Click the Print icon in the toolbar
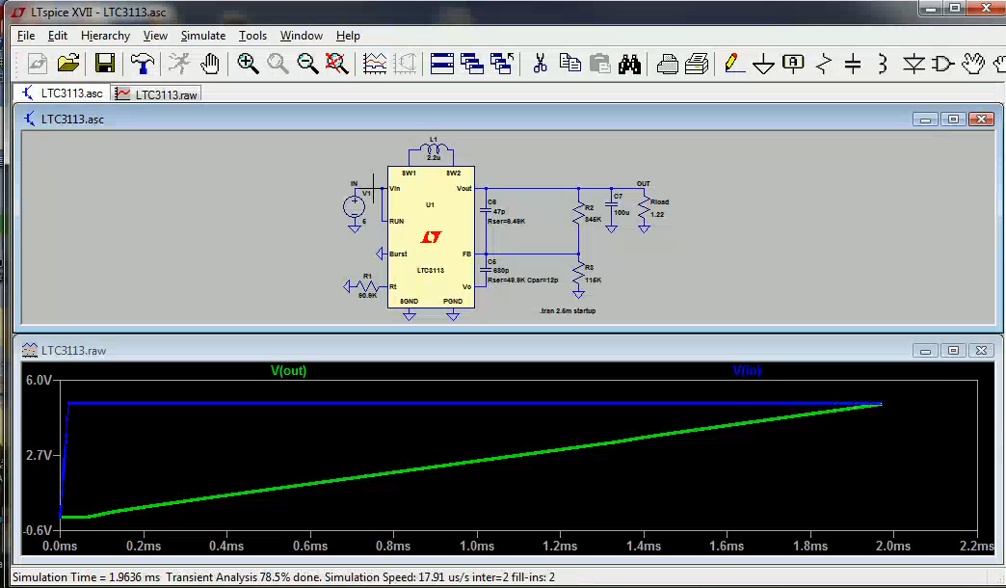Viewport: 1006px width, 588px height. point(697,64)
